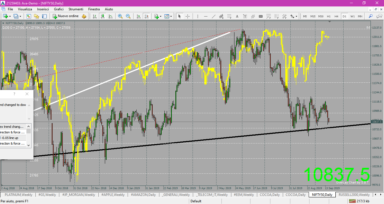Select the cursor arrow tool
Image resolution: width=384 pixels, height=204 pixels.
coord(180,16)
